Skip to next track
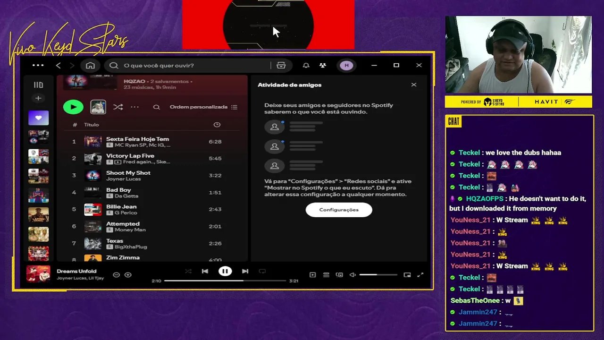Viewport: 604px width, 340px height. 245,271
